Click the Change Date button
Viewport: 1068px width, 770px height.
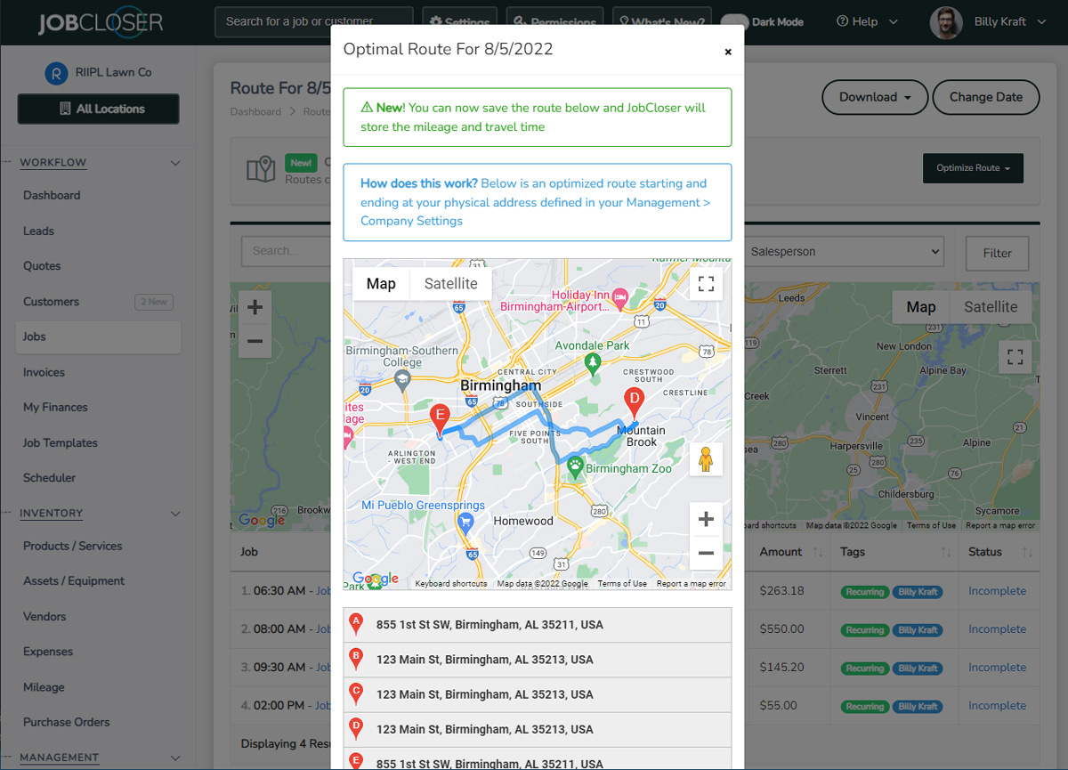pos(985,97)
